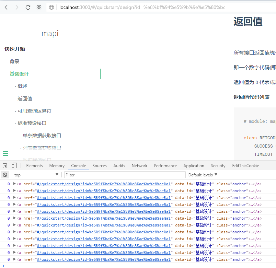Open the 背景 sidebar link

point(14,61)
